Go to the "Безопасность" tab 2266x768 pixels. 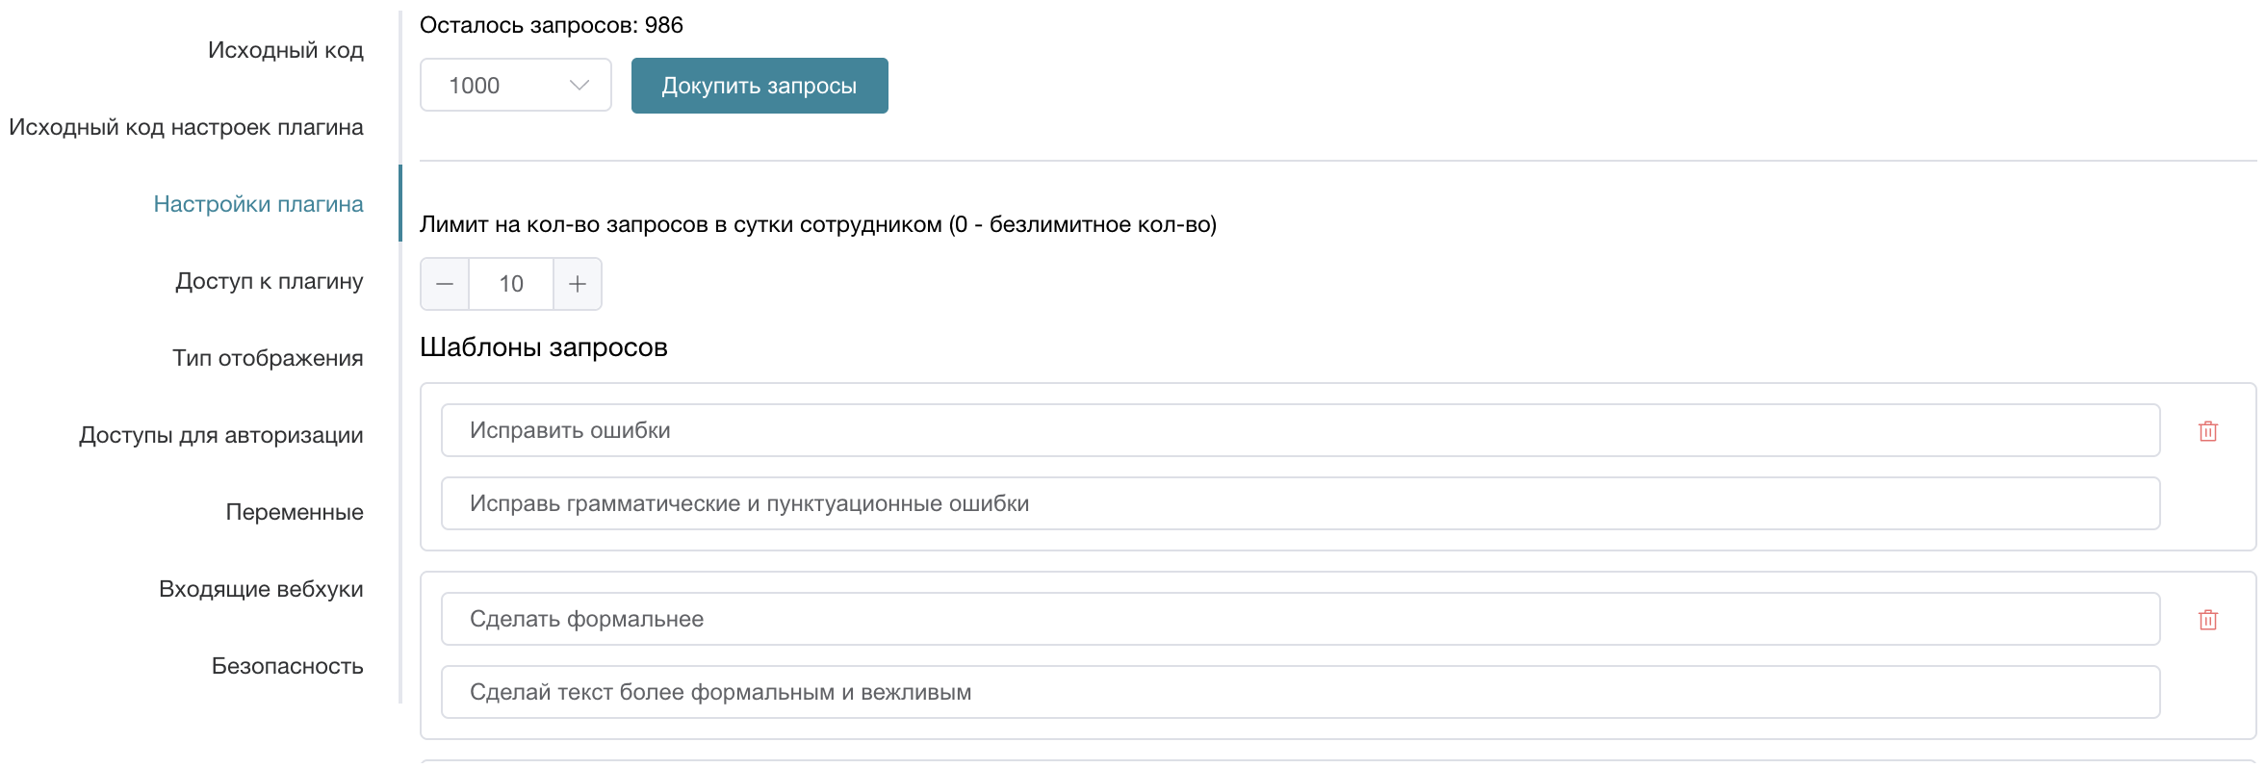point(288,666)
